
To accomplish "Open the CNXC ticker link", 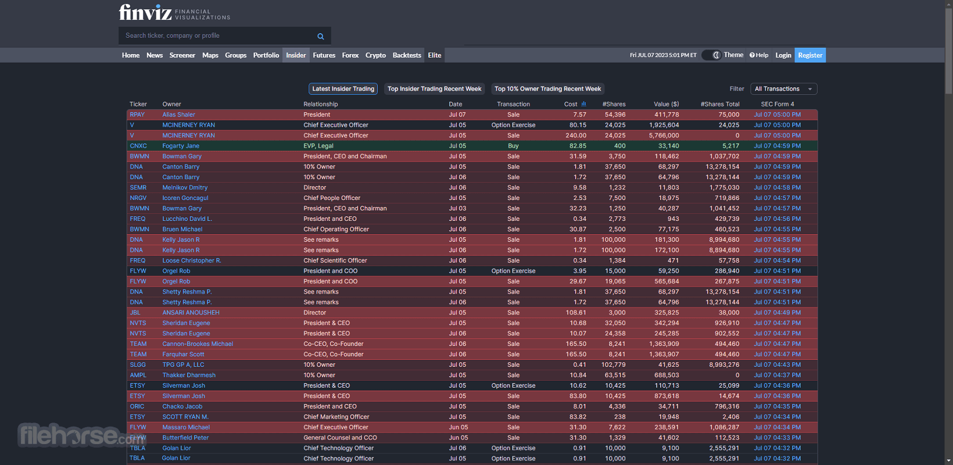I will (x=138, y=146).
